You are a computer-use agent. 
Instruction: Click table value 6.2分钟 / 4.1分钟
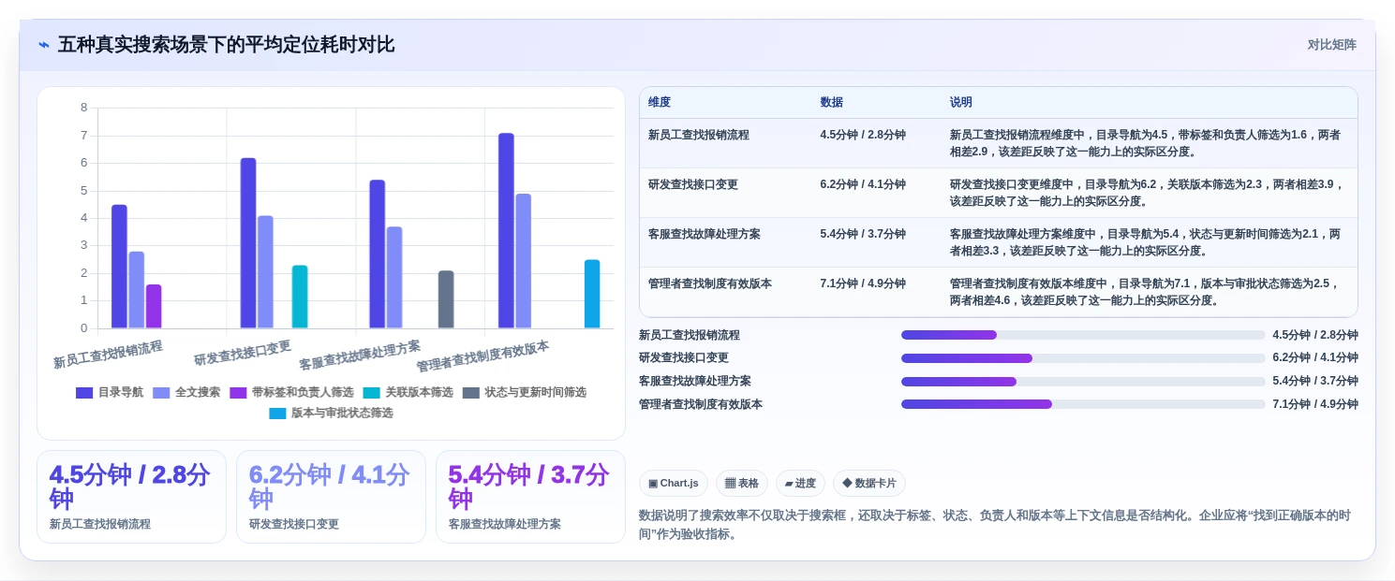(x=863, y=185)
